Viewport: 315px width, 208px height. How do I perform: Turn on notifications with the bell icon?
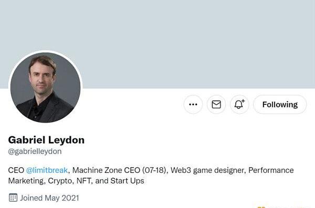pos(239,104)
